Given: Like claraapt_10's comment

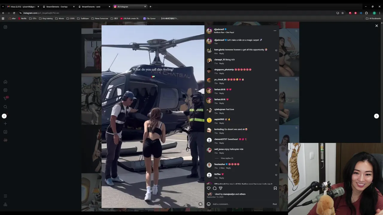Looking at the screenshot, I should point(276,60).
